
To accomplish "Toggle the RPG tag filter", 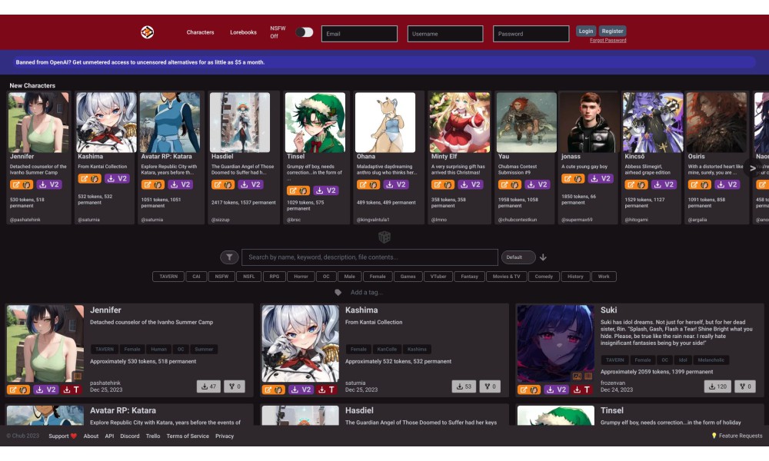I will click(275, 277).
